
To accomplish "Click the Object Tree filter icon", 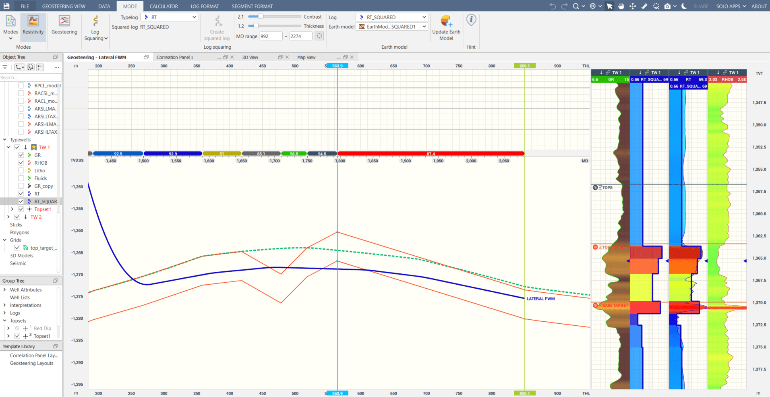I will [x=5, y=67].
